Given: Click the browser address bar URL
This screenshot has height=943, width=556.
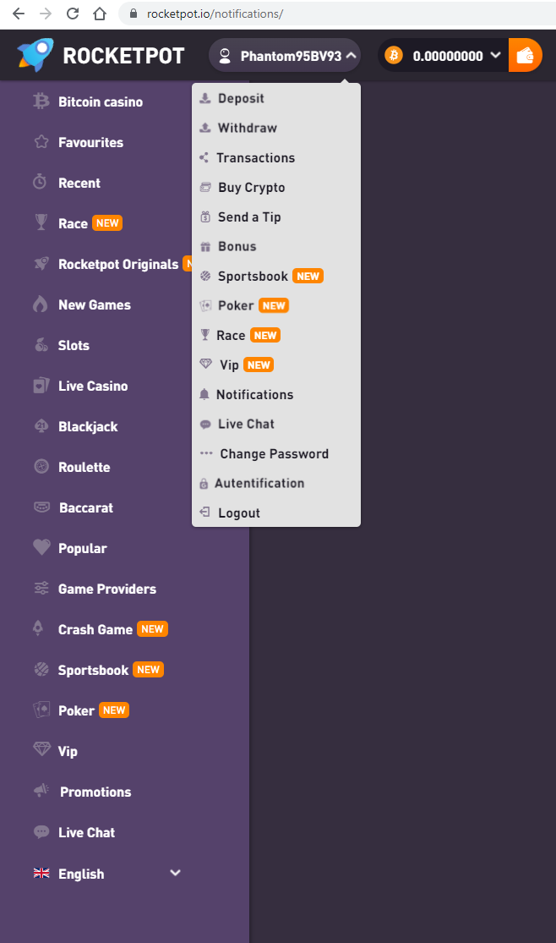Looking at the screenshot, I should (215, 14).
